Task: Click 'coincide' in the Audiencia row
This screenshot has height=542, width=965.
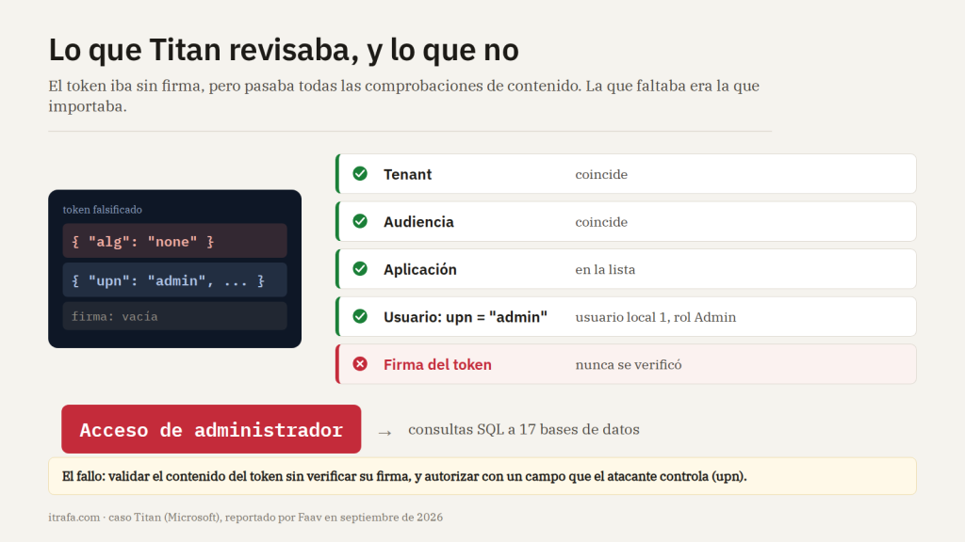Action: tap(601, 222)
